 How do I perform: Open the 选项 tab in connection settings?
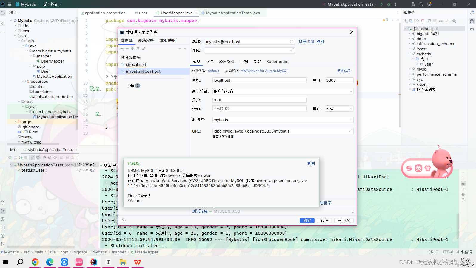(x=209, y=61)
